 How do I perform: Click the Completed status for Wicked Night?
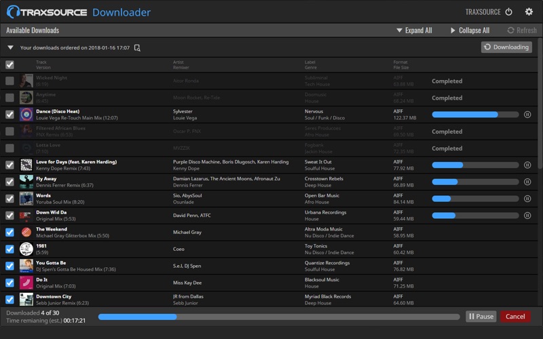tap(447, 81)
